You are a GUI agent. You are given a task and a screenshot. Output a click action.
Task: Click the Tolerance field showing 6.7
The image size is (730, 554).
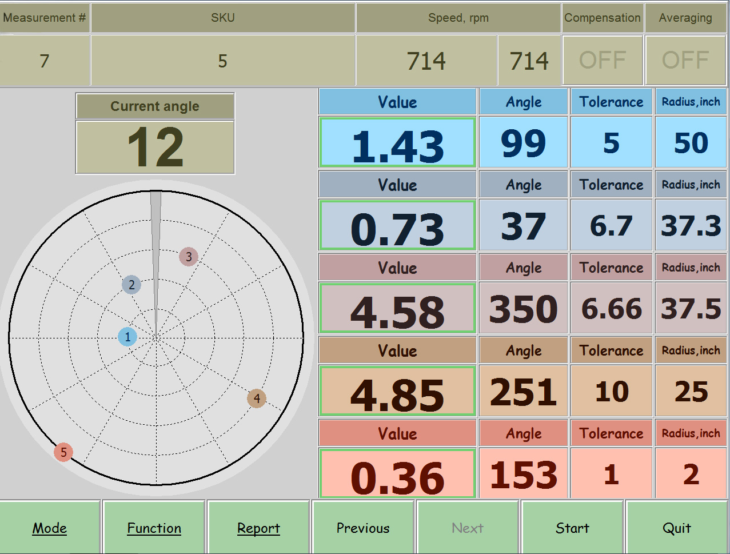611,226
